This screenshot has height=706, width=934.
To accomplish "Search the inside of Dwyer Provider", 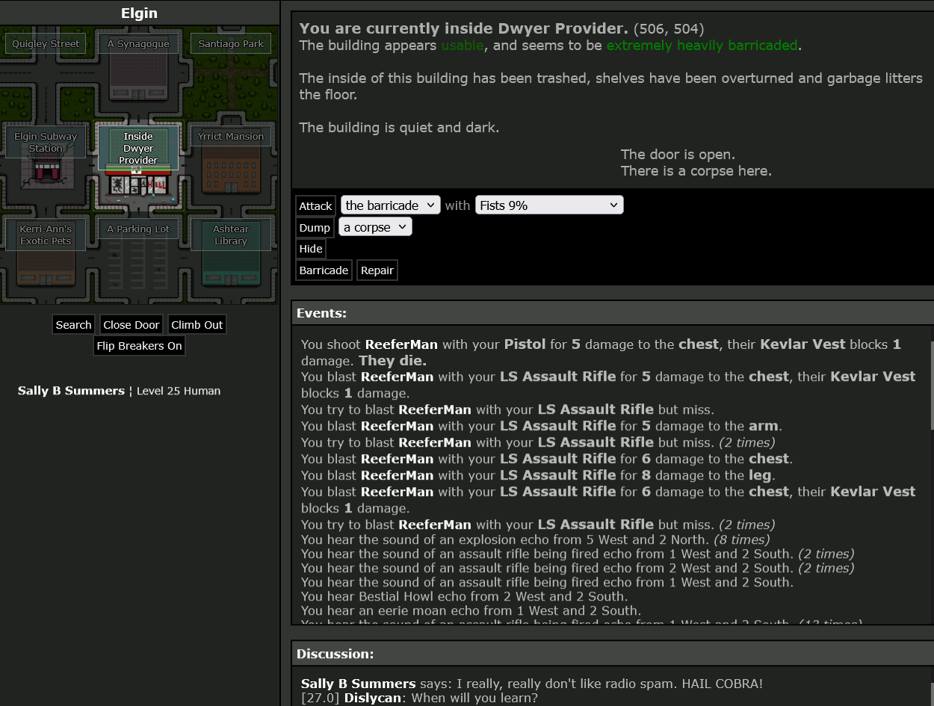I will tap(72, 324).
